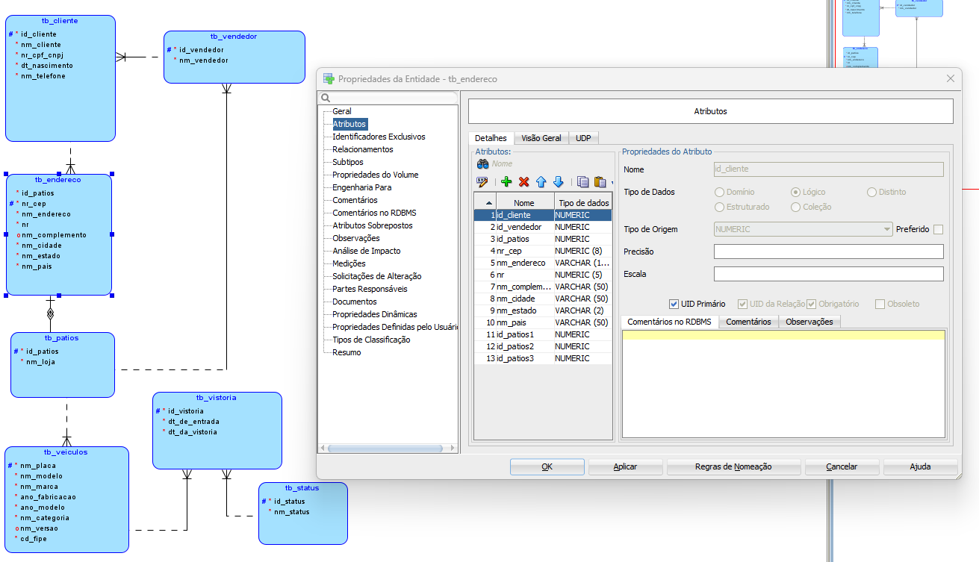
Task: Click the copy attributes icon
Action: click(x=583, y=182)
